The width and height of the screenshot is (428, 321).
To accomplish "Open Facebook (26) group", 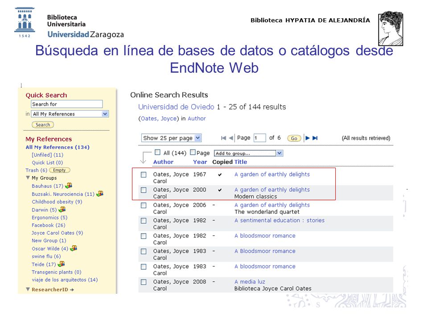I will coord(48,225).
